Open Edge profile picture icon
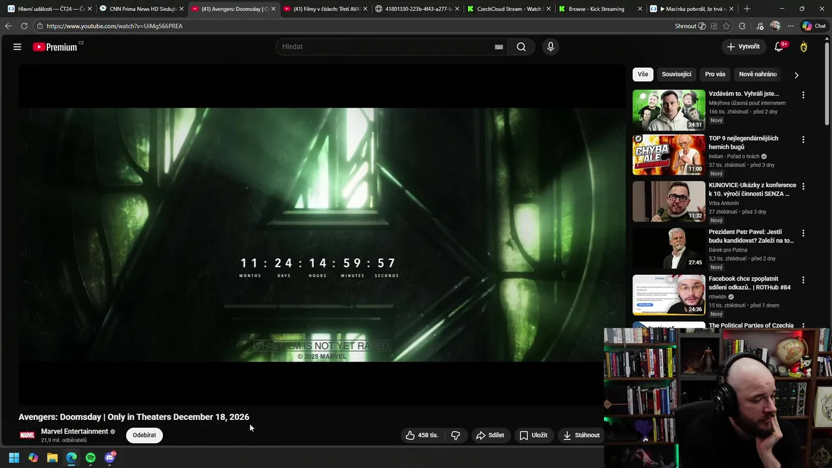 pos(775,26)
